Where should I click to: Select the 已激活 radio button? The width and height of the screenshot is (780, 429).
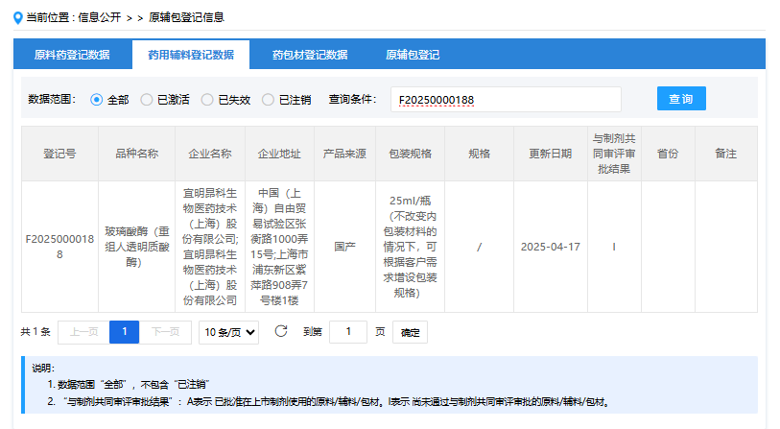pyautogui.click(x=147, y=100)
